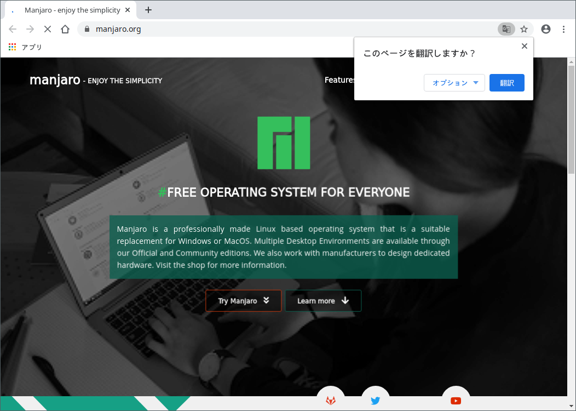Go to the home page icon
This screenshot has height=411, width=576.
click(x=65, y=29)
